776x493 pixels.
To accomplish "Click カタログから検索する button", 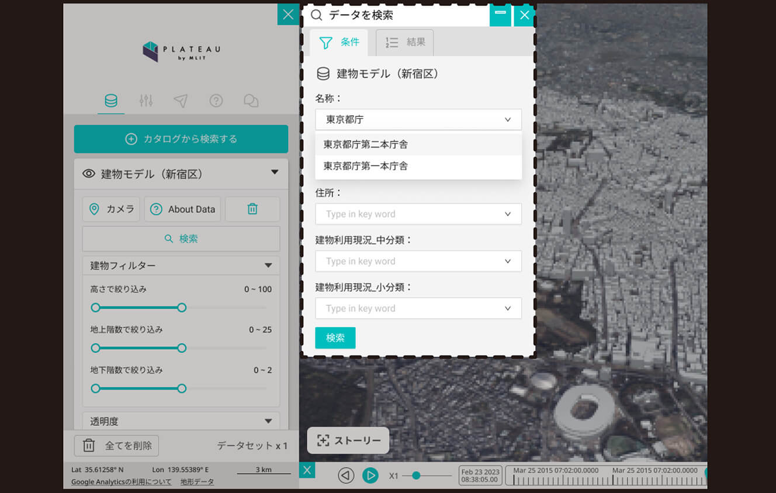I will click(x=181, y=139).
